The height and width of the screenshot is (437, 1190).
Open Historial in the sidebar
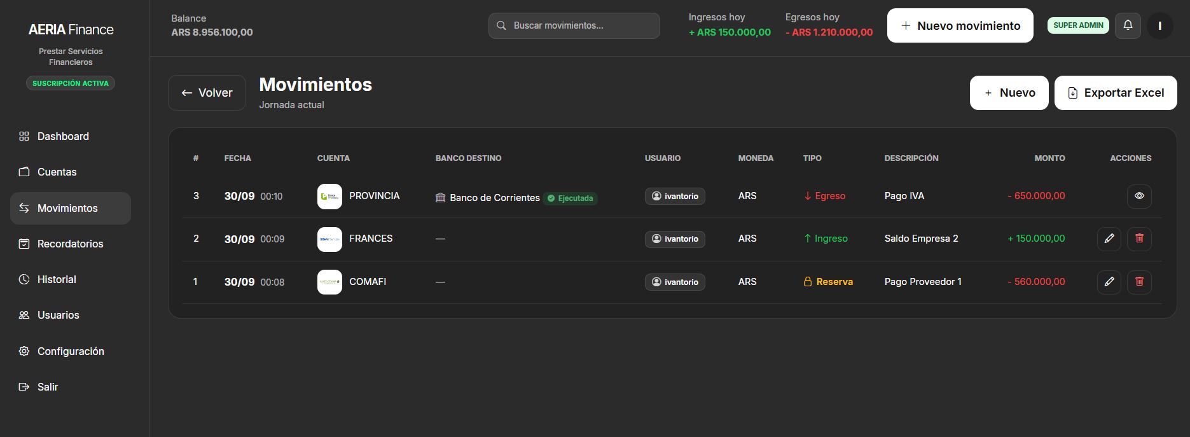[70, 279]
